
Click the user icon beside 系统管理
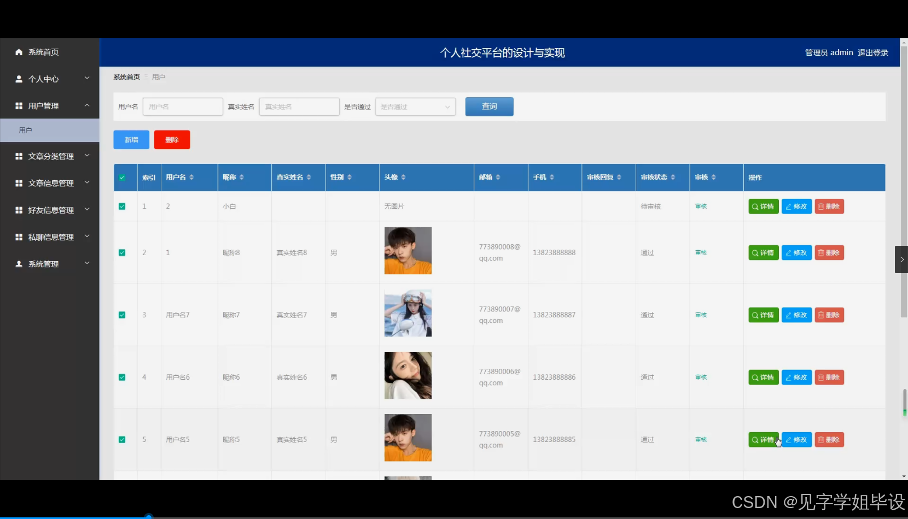19,264
